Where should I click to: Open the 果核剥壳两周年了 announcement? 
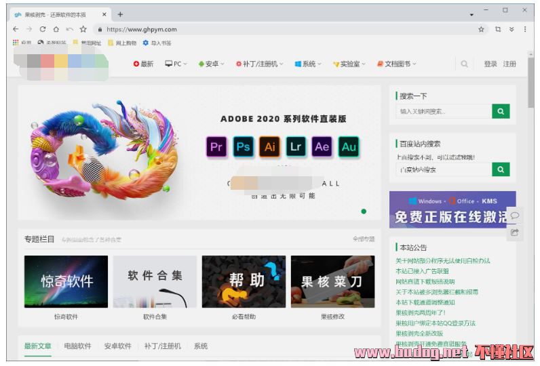[421, 312]
